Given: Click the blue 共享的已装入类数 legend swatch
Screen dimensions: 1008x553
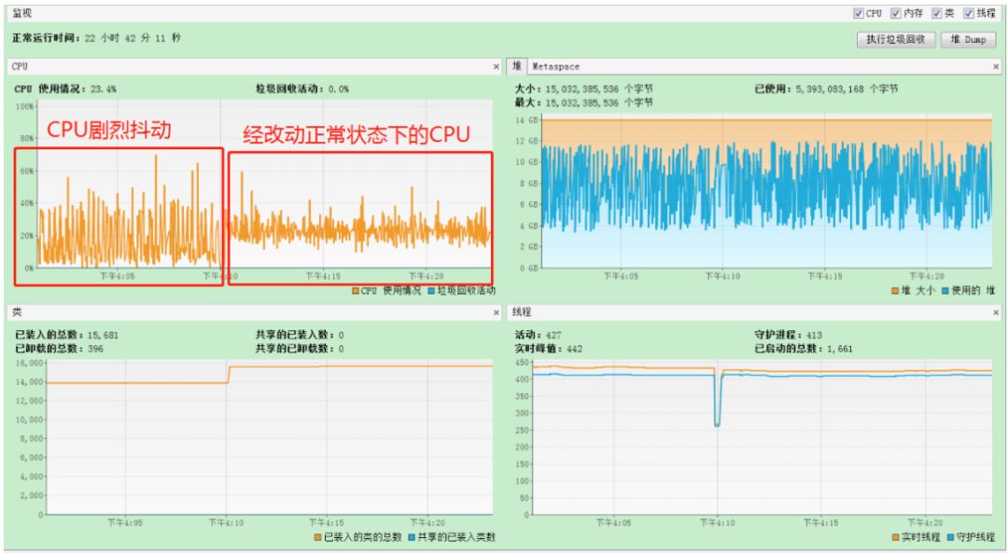Looking at the screenshot, I should (x=412, y=537).
